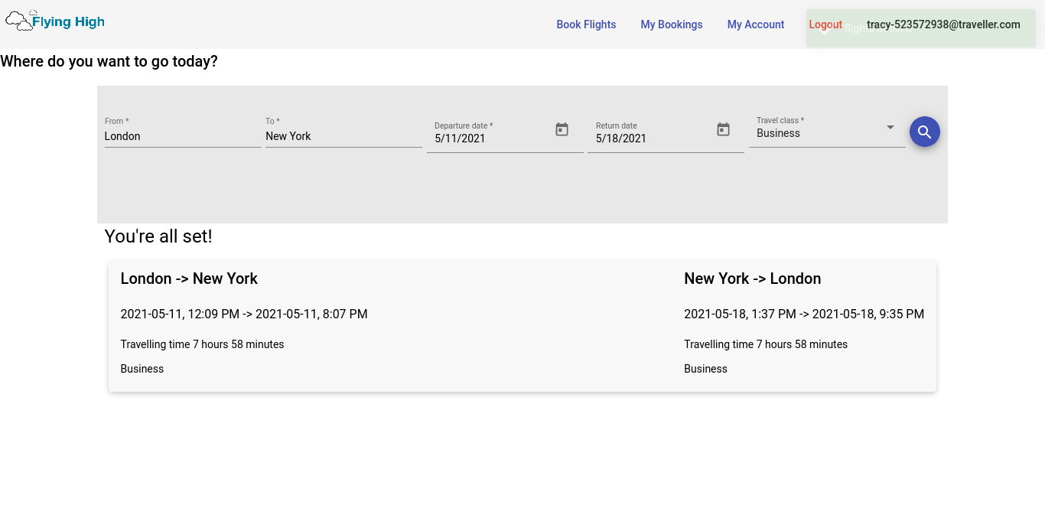Click the tracy-523572938@traveller.com email
The width and height of the screenshot is (1045, 531).
point(943,24)
